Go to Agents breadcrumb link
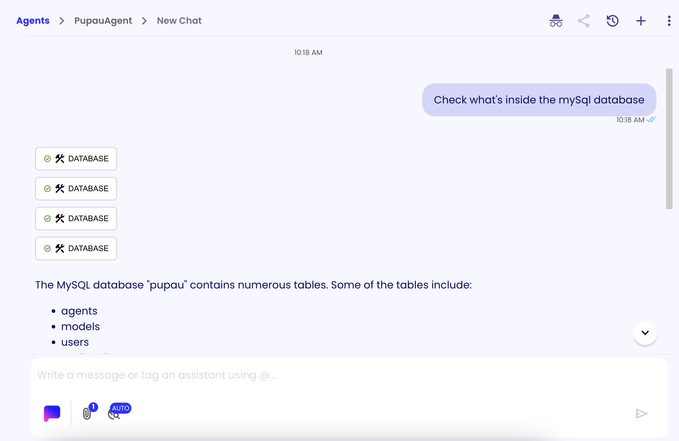The height and width of the screenshot is (441, 679). point(33,20)
